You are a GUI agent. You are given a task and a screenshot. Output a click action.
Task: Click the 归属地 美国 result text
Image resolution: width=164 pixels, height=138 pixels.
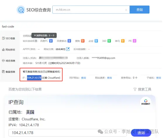pyautogui.click(x=21, y=112)
